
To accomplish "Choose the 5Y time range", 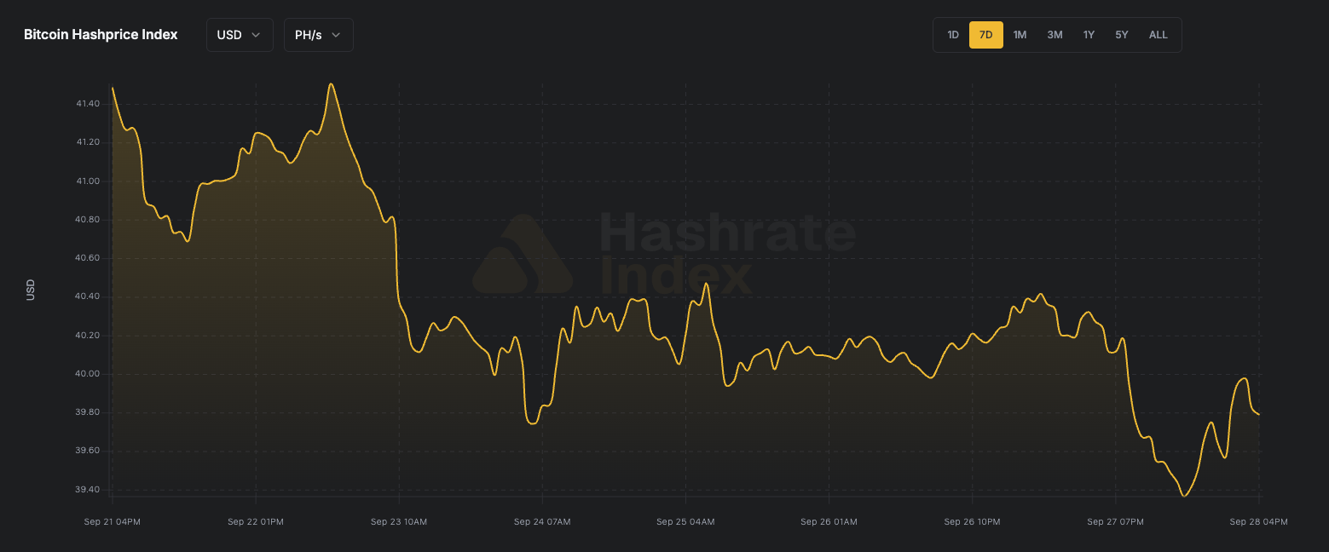I will pos(1122,35).
